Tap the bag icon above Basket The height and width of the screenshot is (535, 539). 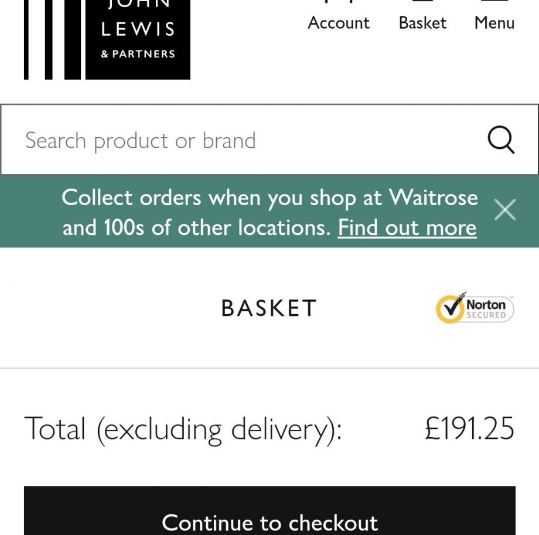point(422,2)
